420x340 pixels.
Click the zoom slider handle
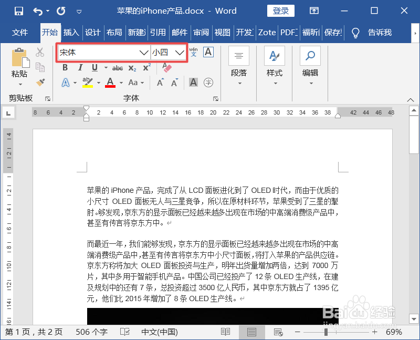click(325, 332)
